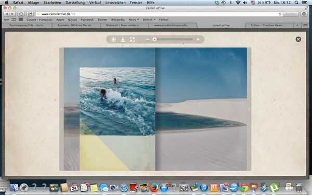Image resolution: width=312 pixels, height=195 pixels.
Task: Open the Wikipedia bookmark
Action: tap(118, 20)
